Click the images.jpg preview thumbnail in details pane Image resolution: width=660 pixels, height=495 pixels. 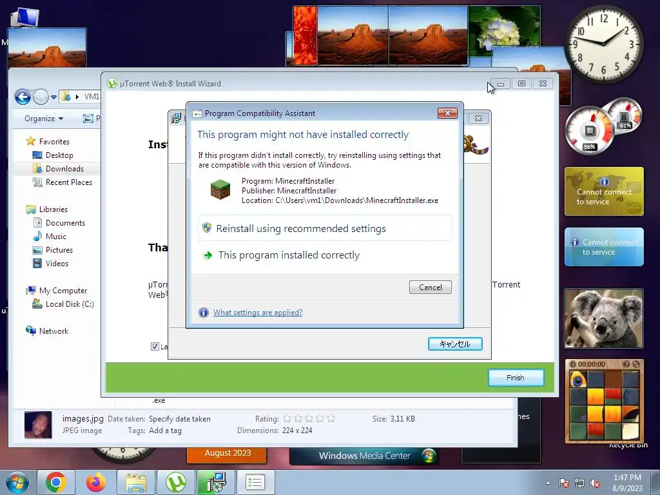[38, 425]
